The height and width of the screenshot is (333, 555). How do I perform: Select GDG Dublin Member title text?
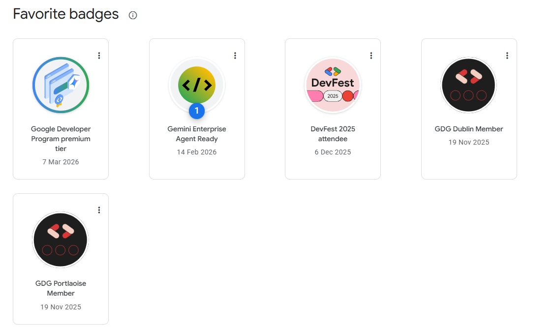(468, 129)
